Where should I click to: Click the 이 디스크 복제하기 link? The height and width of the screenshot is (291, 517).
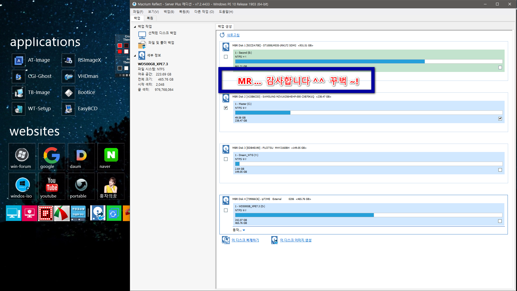(x=245, y=240)
